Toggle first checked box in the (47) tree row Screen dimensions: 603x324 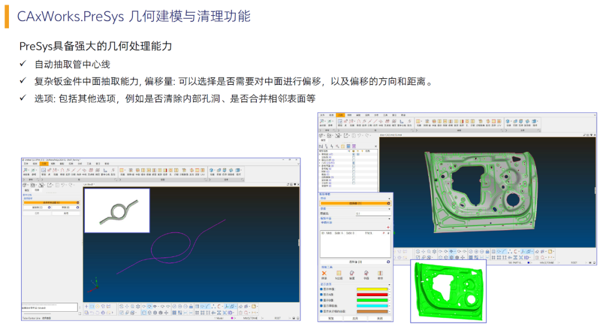click(x=353, y=154)
